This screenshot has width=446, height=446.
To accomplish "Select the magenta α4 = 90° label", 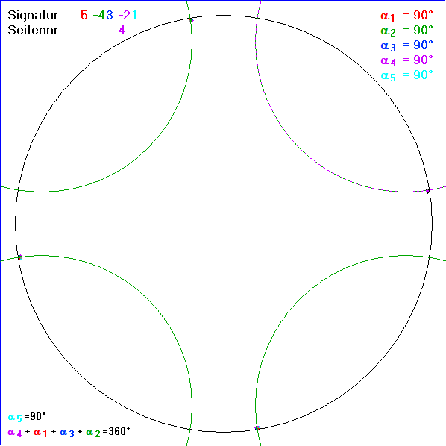I will click(x=406, y=60).
